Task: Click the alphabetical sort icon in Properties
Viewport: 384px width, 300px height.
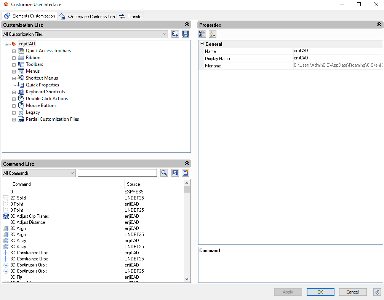Action: pos(212,34)
